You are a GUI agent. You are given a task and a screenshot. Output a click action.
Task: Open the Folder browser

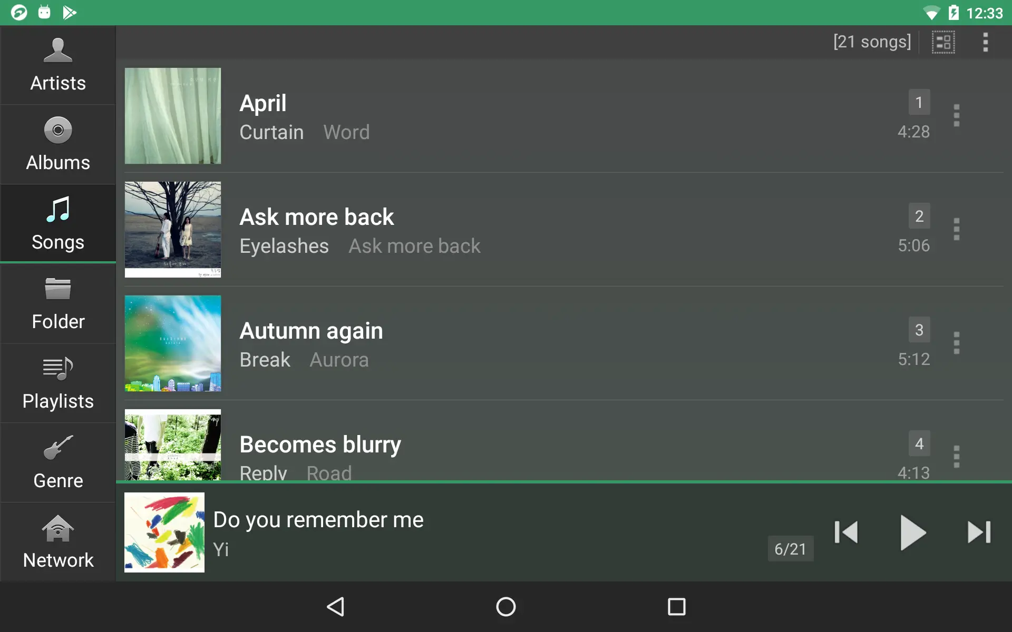coord(58,304)
